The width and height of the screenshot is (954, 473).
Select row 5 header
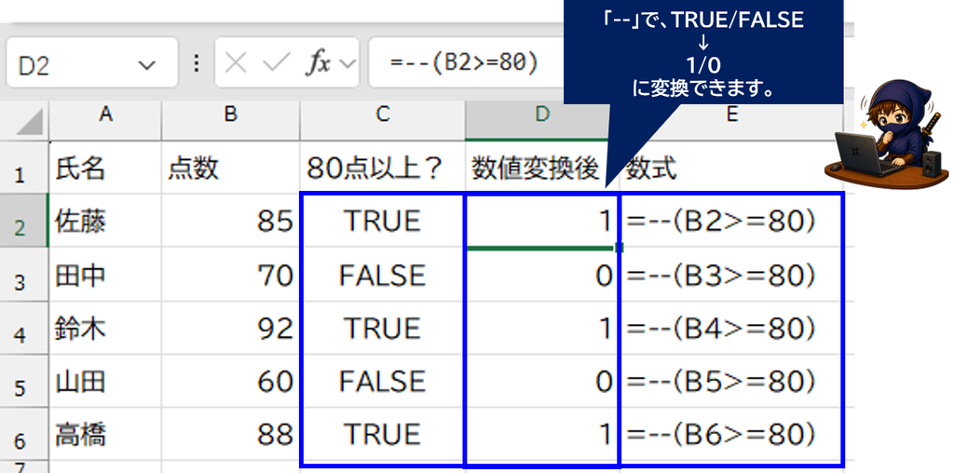pyautogui.click(x=24, y=381)
